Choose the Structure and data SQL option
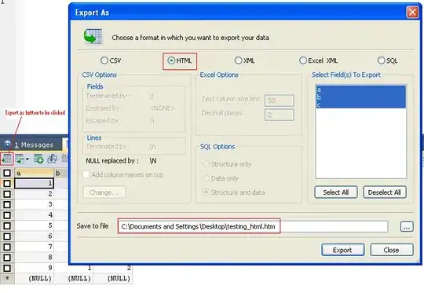The width and height of the screenshot is (424, 293). 206,192
